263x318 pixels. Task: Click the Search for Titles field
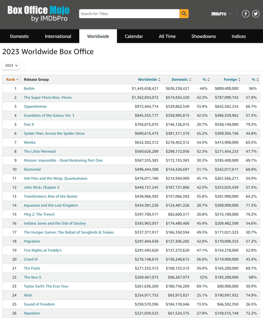(x=129, y=14)
